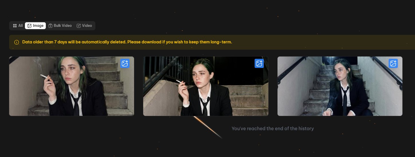Click the orange shooting star streak below images
This screenshot has height=157, width=415.
208,128
